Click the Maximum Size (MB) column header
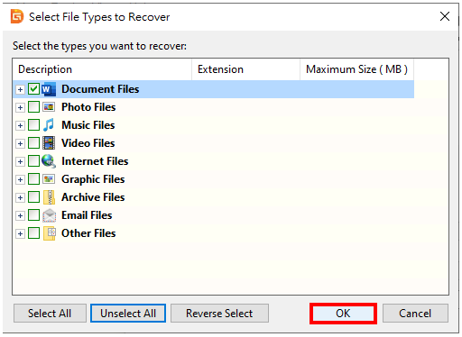 click(x=356, y=69)
